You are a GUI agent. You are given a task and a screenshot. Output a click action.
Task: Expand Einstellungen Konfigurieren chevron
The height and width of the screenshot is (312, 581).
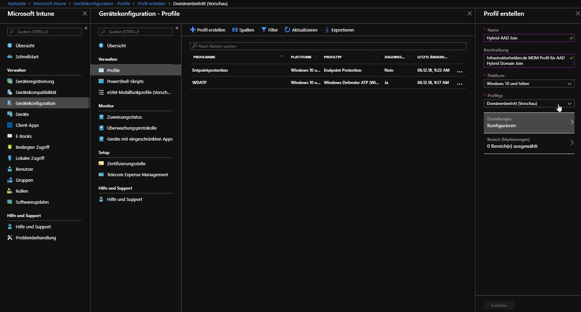click(572, 122)
